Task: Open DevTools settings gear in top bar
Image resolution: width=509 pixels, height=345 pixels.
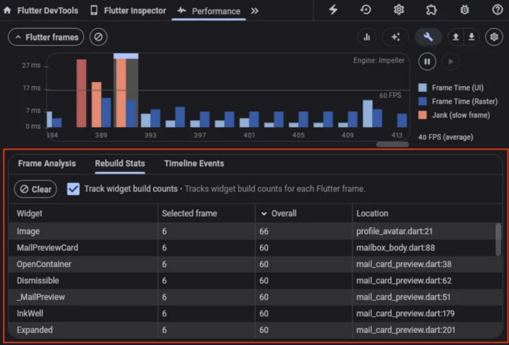Action: (x=399, y=10)
